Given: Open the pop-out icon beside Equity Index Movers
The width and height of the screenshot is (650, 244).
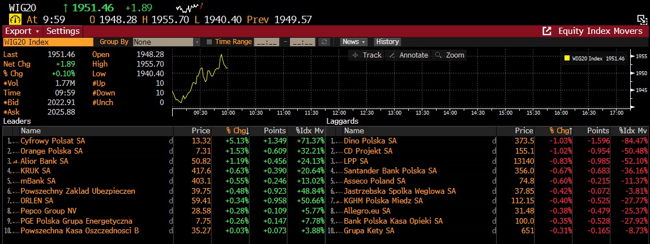Looking at the screenshot, I should (547, 31).
